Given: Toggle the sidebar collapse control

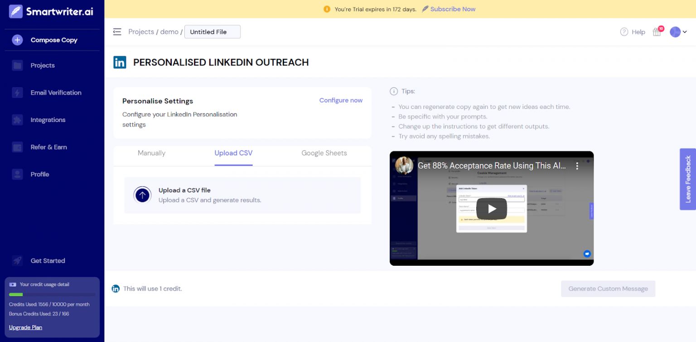Looking at the screenshot, I should coord(117,32).
